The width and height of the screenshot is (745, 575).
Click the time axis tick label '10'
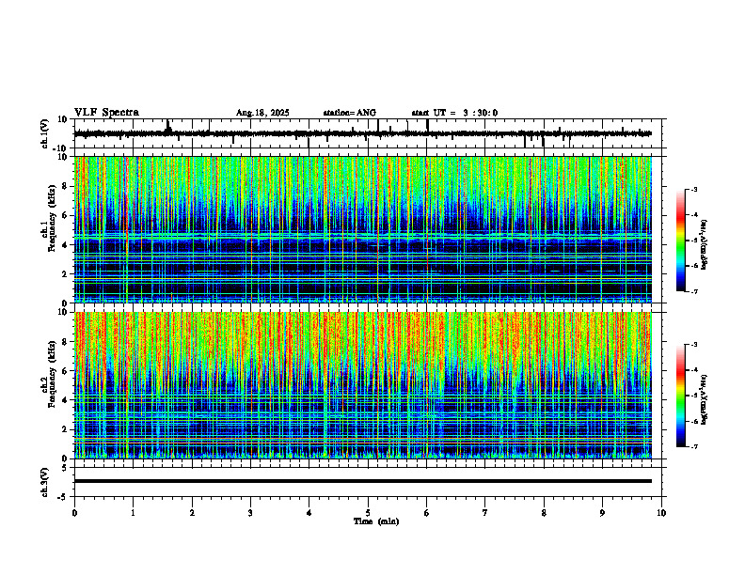[x=661, y=513]
